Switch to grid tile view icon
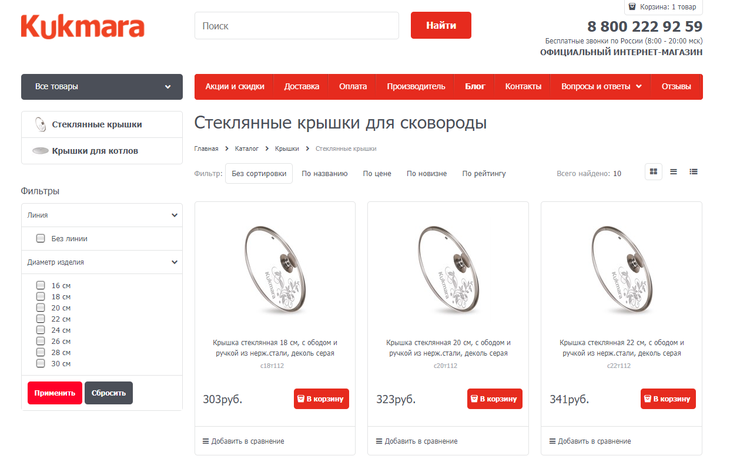 click(654, 172)
